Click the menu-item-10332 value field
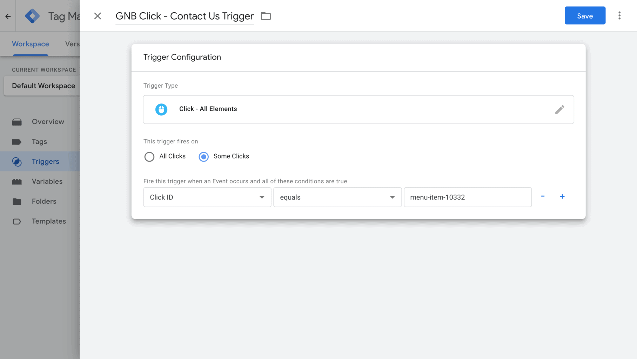 point(468,197)
